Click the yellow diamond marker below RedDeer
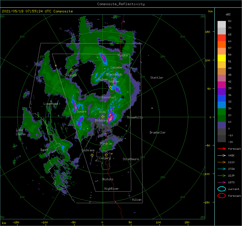This screenshot has height=226, width=242. pyautogui.click(x=111, y=87)
